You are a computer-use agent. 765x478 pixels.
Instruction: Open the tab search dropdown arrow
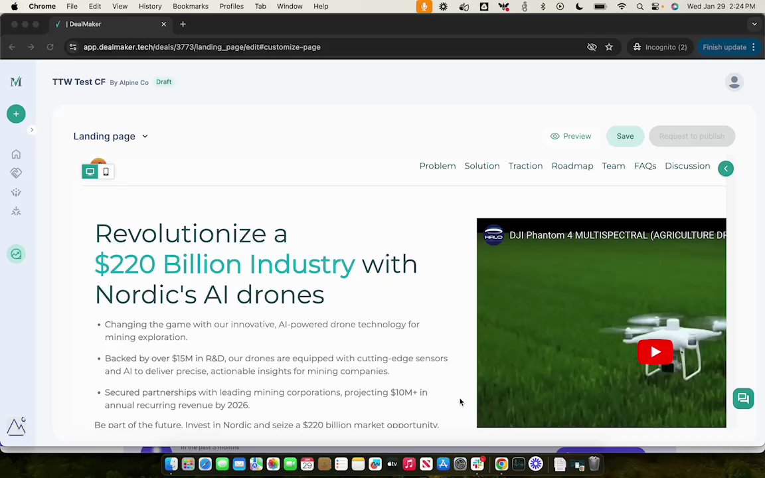coord(754,24)
